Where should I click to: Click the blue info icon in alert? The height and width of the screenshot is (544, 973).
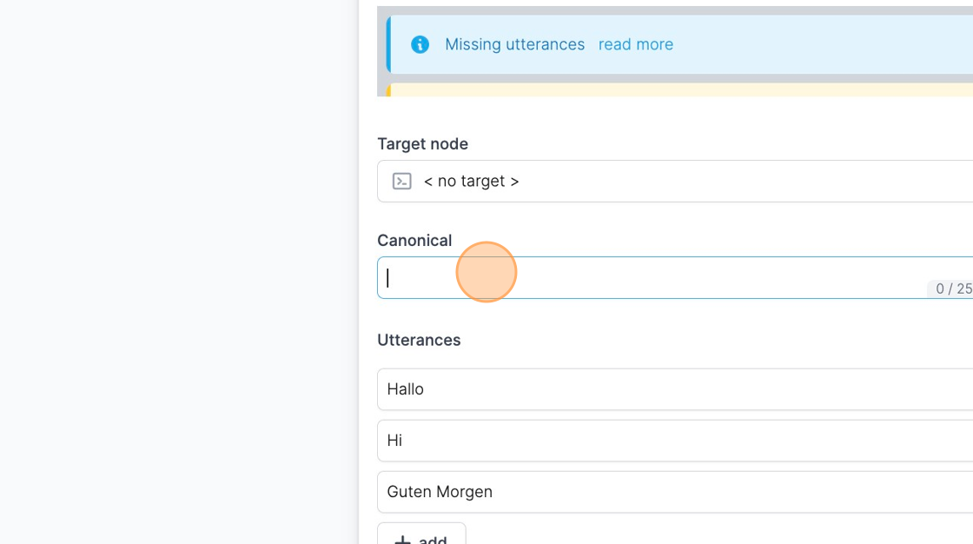click(420, 44)
